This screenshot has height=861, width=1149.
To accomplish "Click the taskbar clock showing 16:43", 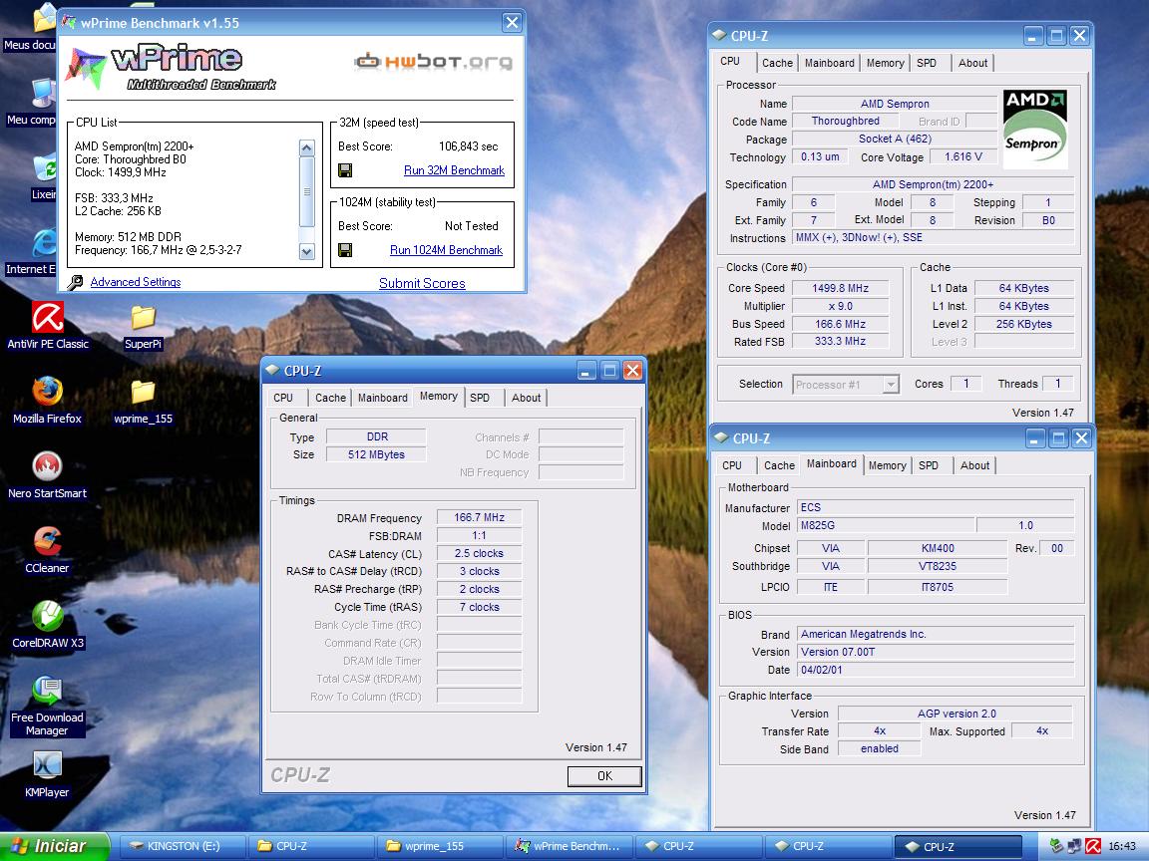I will click(1122, 846).
